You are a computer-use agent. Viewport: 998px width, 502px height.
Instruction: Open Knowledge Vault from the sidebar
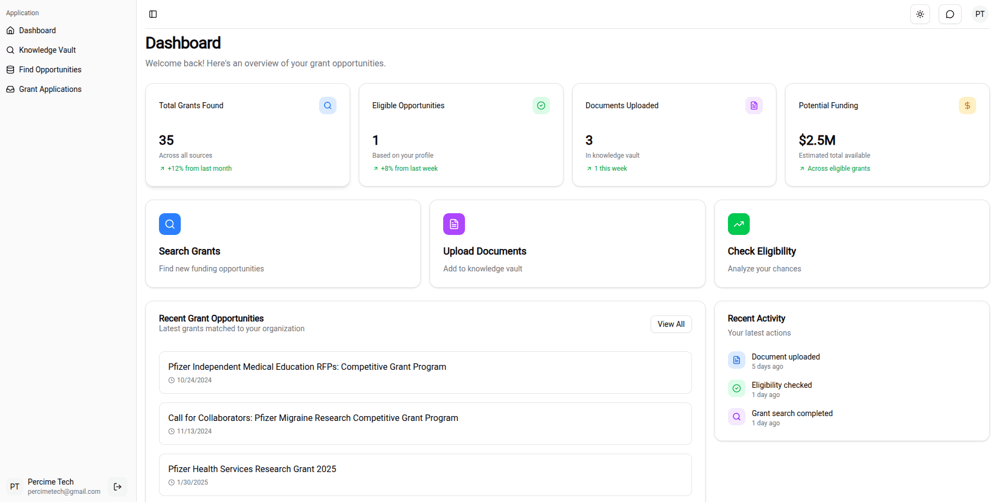pos(47,49)
